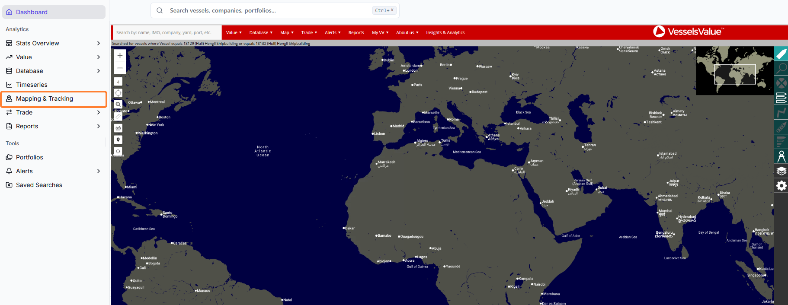The width and height of the screenshot is (788, 305).
Task: Select Mapping & Tracking in sidebar
Action: (54, 98)
